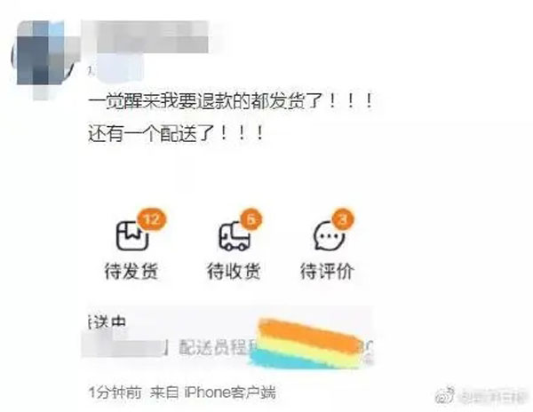Click the orange badge showing 3
Viewport: 533px width, 412px height.
click(343, 219)
